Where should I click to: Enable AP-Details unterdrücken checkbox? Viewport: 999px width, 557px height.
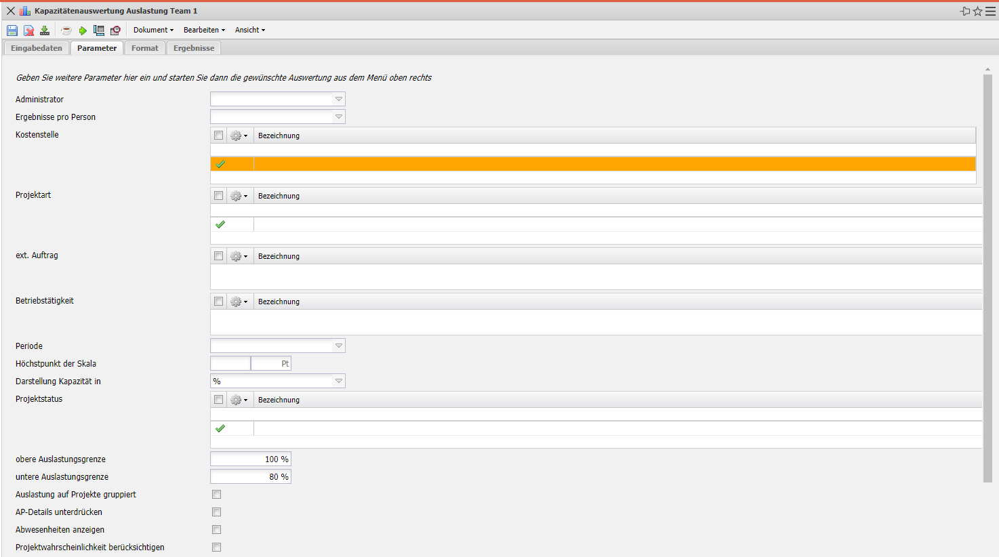(217, 512)
